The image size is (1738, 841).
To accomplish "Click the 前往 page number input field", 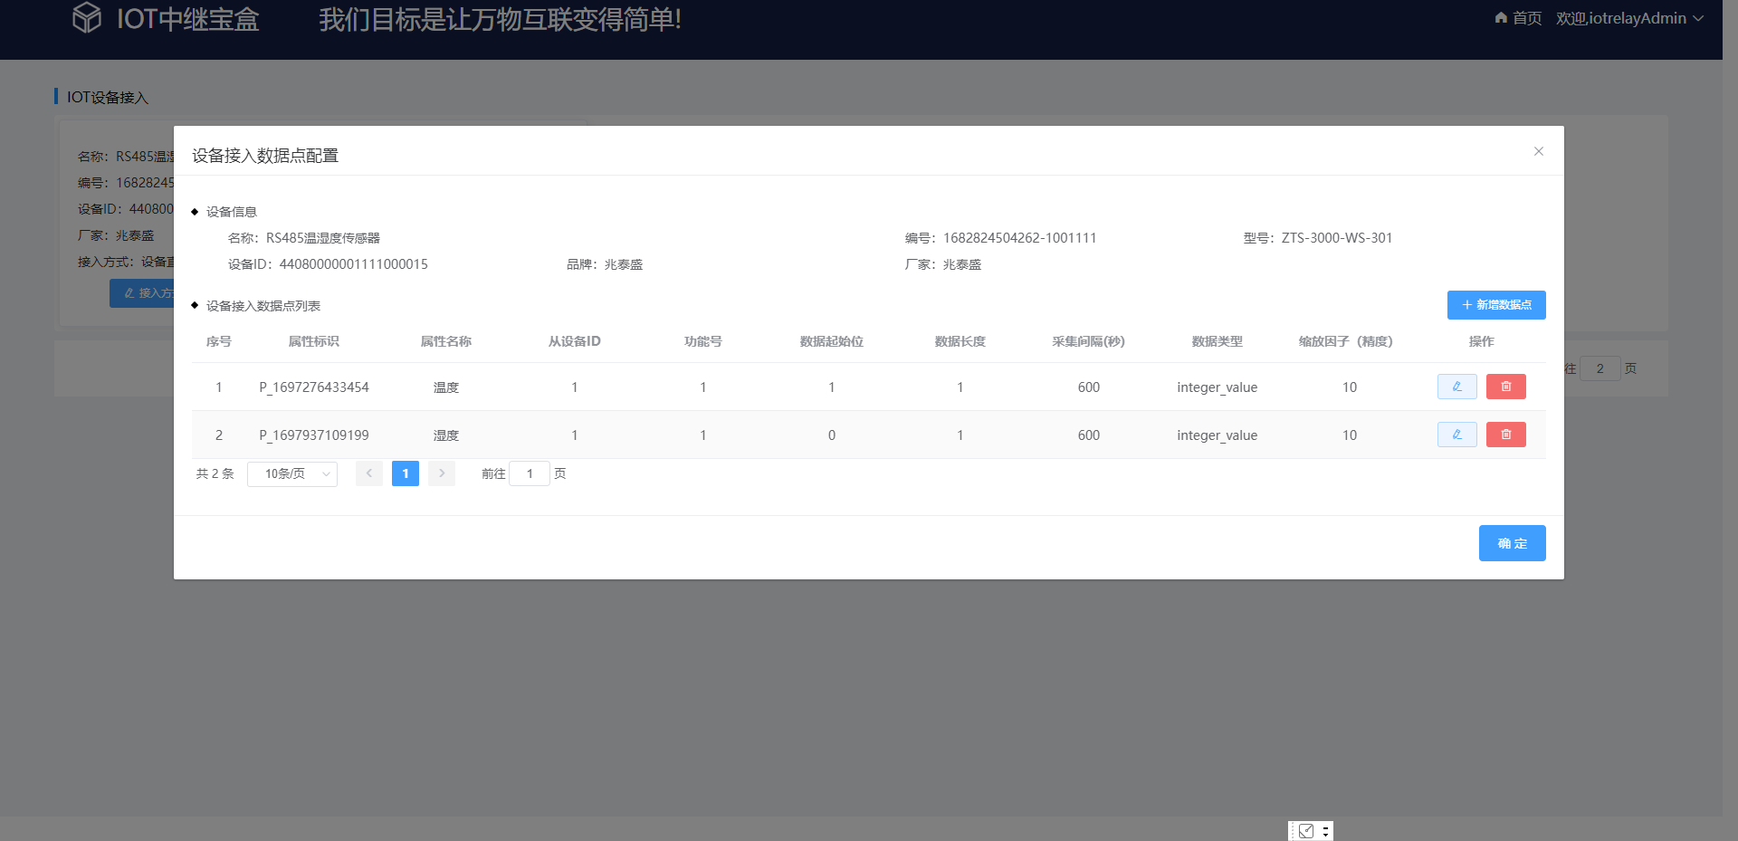I will coord(530,473).
